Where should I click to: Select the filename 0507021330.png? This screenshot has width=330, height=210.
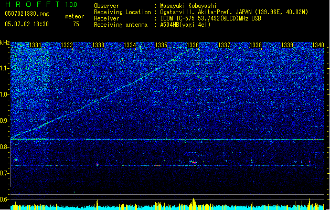coord(27,14)
